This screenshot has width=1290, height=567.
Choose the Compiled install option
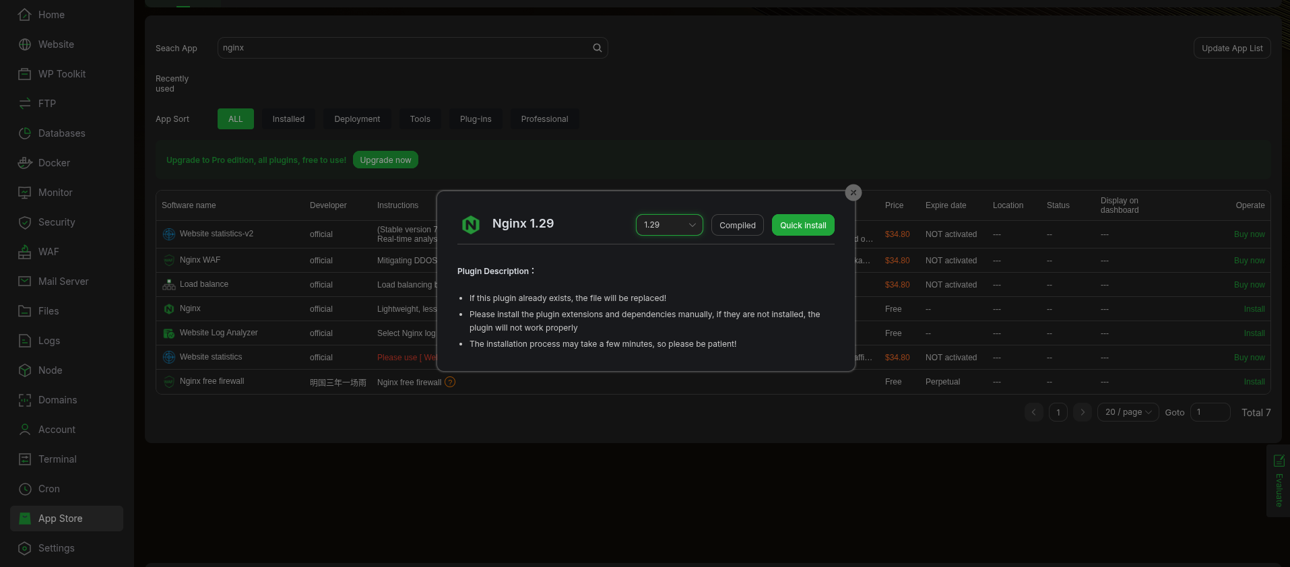click(x=737, y=225)
